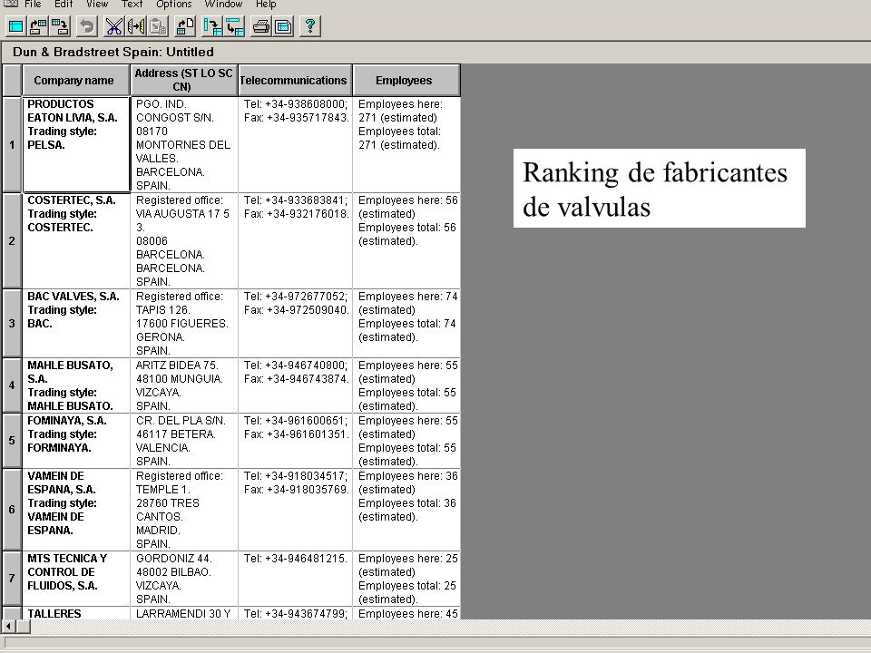Screen dimensions: 871x653
Task: Open the Window menu
Action: coord(223,4)
